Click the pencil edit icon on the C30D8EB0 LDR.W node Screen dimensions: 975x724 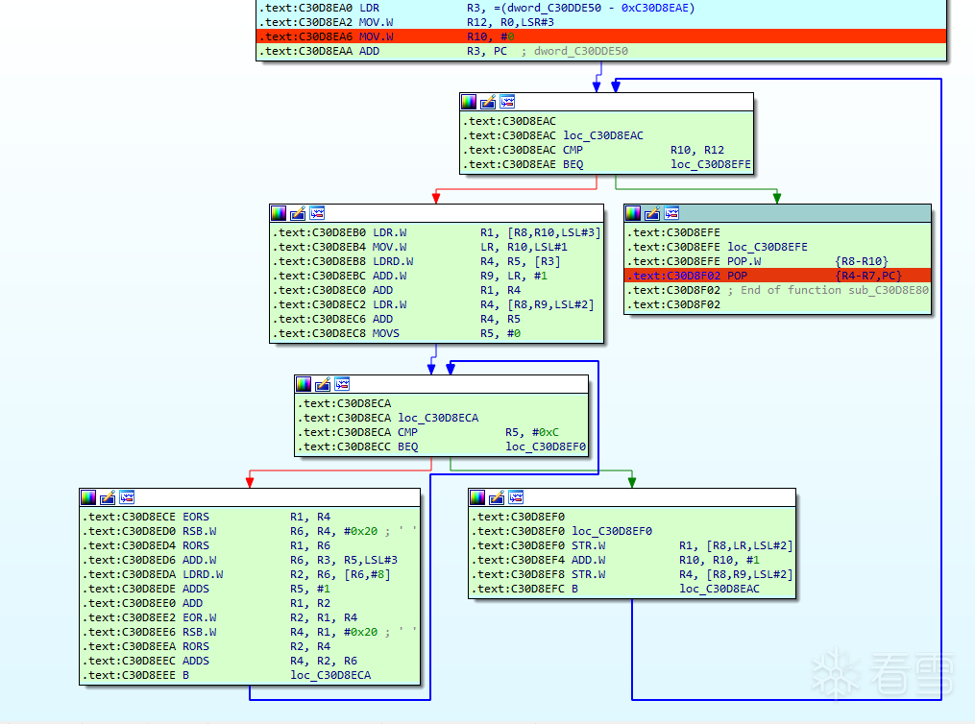click(298, 214)
